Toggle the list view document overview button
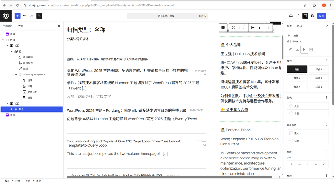 [x=39, y=16]
